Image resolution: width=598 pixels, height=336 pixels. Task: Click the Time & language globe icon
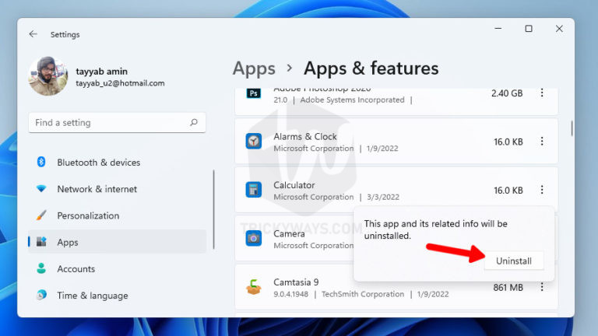41,295
